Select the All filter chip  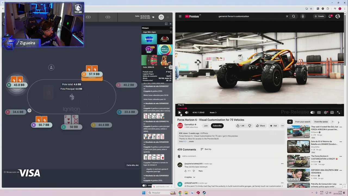click(x=290, y=122)
